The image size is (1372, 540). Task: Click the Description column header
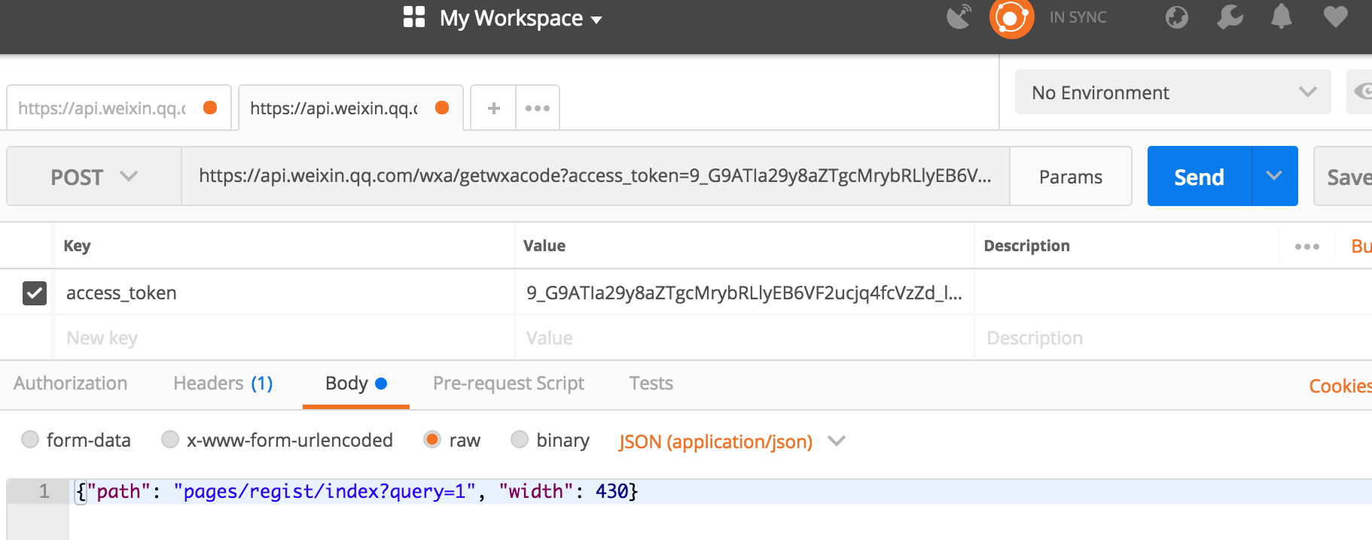pyautogui.click(x=1026, y=246)
